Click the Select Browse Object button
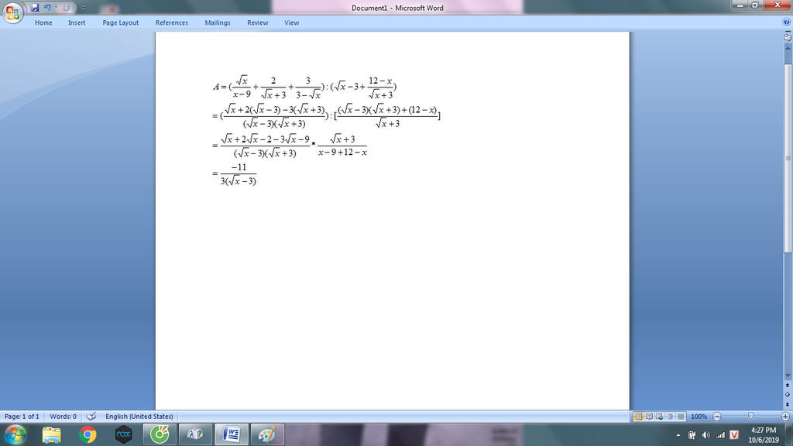The width and height of the screenshot is (793, 446). (788, 395)
